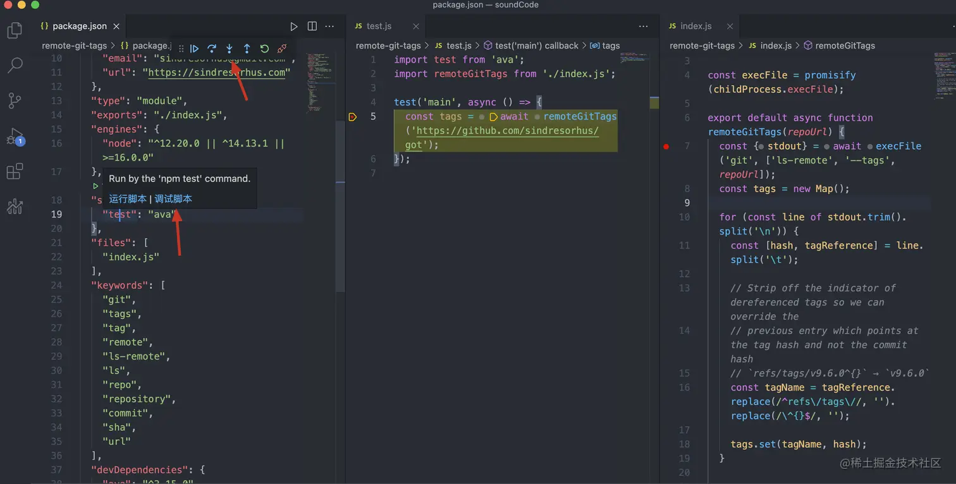Open More Actions in the package.json editor group
Screen dimensions: 956x484
[x=329, y=26]
